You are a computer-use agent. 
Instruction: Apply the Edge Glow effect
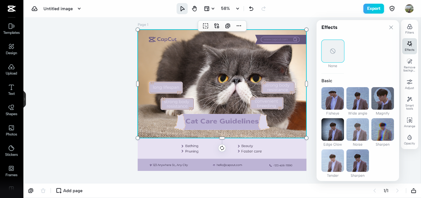click(x=333, y=130)
